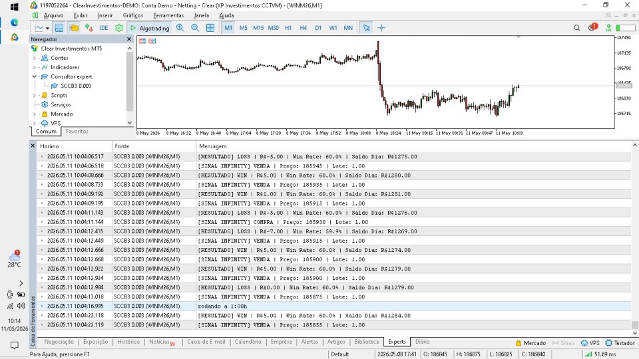Open the Ajuda menu

(x=226, y=15)
